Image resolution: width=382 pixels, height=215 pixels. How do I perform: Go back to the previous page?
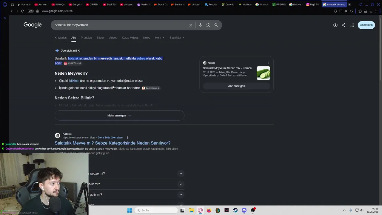pyautogui.click(x=12, y=11)
